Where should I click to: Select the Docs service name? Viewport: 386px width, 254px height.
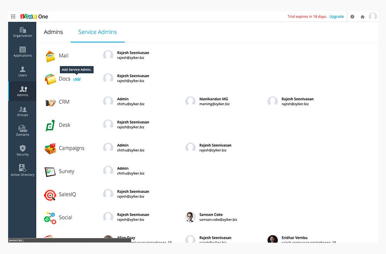(64, 79)
